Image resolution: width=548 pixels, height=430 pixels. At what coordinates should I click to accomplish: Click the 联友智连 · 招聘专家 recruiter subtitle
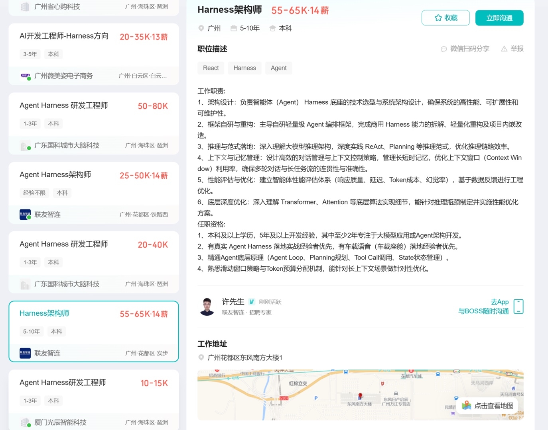(x=247, y=313)
